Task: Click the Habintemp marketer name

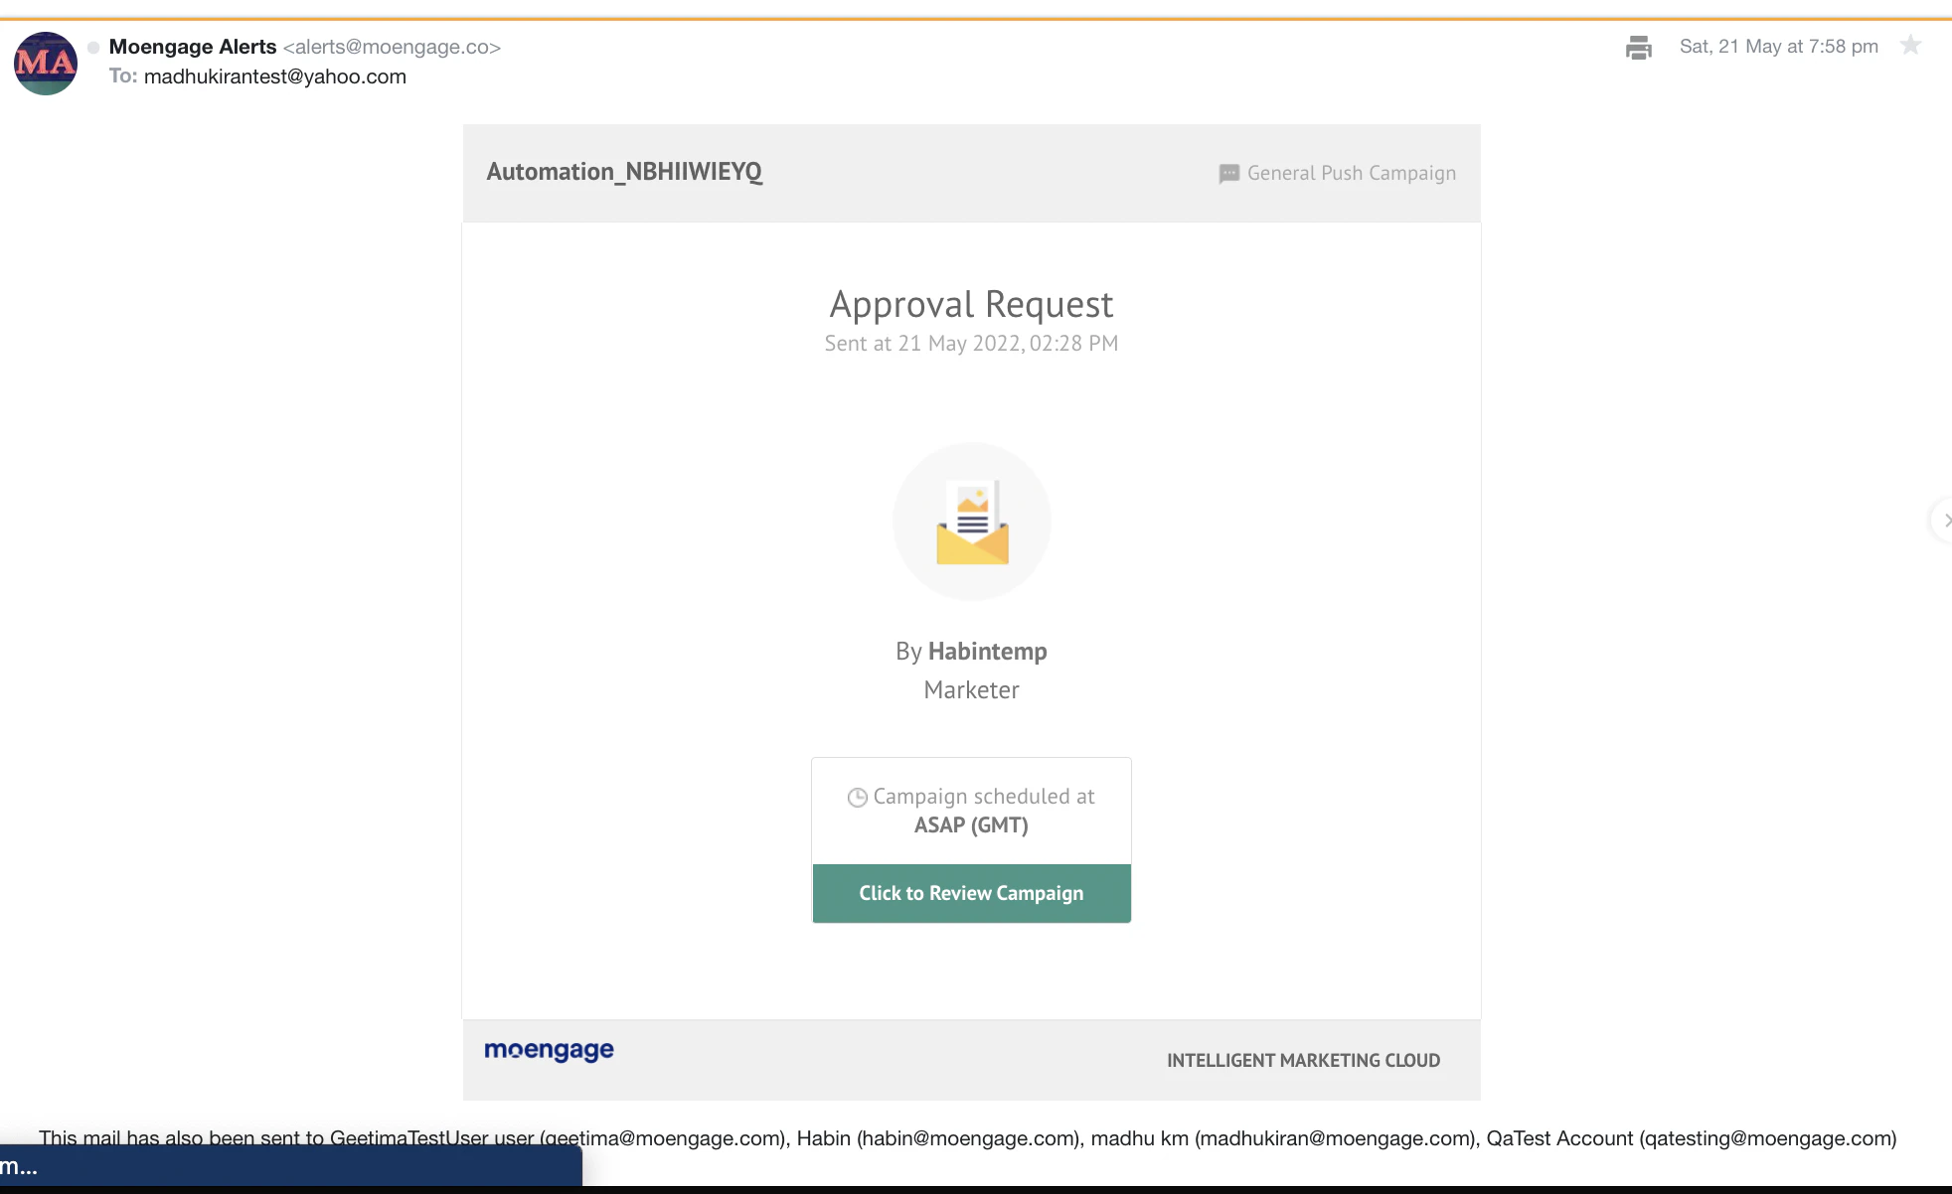Action: [987, 652]
